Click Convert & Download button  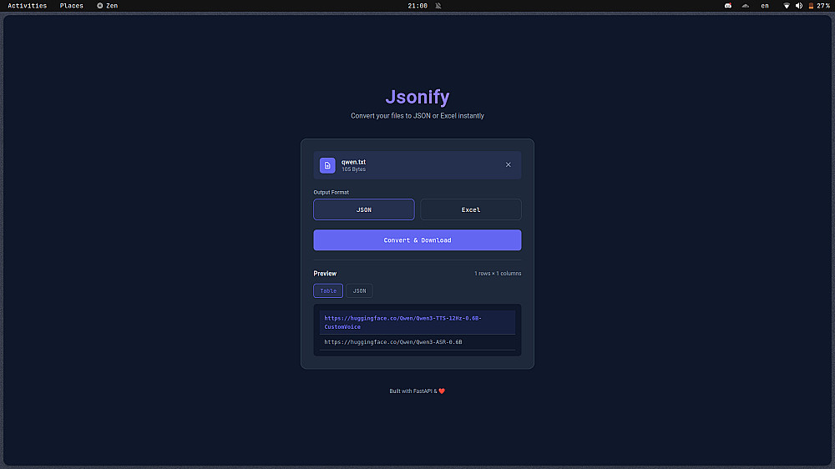417,240
